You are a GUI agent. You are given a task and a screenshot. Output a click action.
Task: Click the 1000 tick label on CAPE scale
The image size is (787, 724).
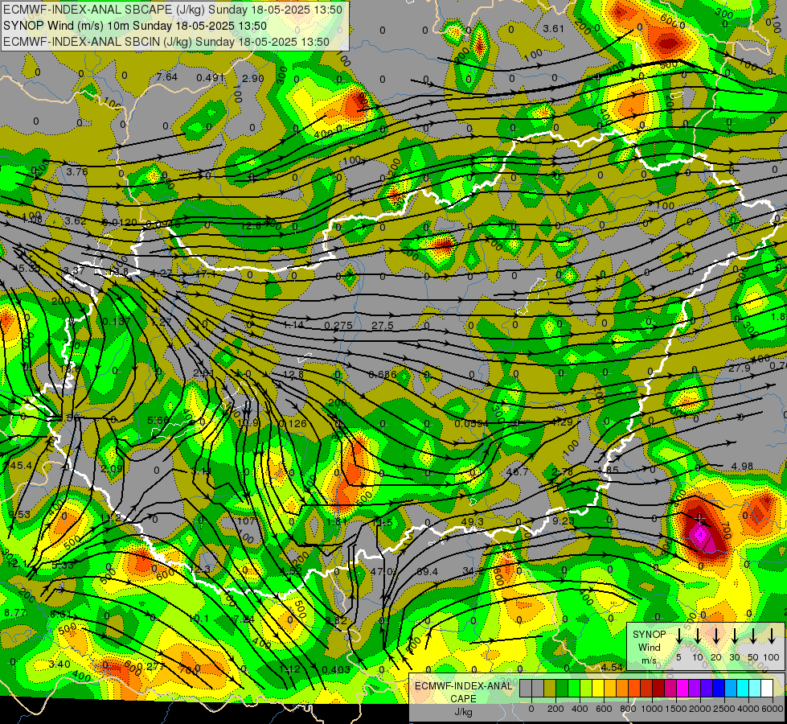(x=653, y=709)
